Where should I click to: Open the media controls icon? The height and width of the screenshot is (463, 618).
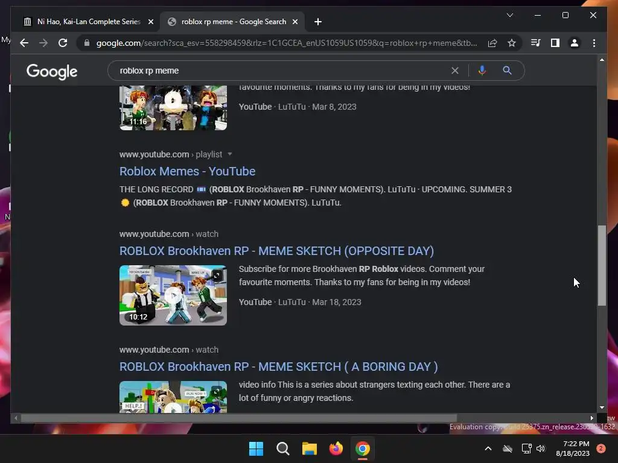535,43
